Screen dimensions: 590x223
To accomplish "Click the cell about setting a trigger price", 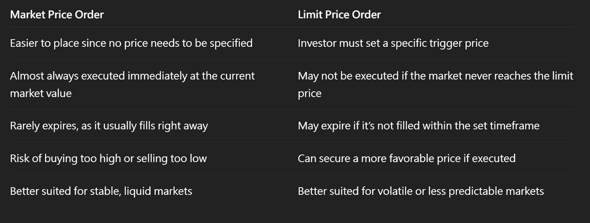I will pyautogui.click(x=393, y=43).
